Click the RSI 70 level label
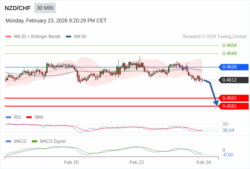Screen dimensions: 250x169 click(x=225, y=124)
